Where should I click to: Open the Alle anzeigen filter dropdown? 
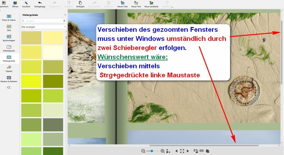tap(44, 27)
